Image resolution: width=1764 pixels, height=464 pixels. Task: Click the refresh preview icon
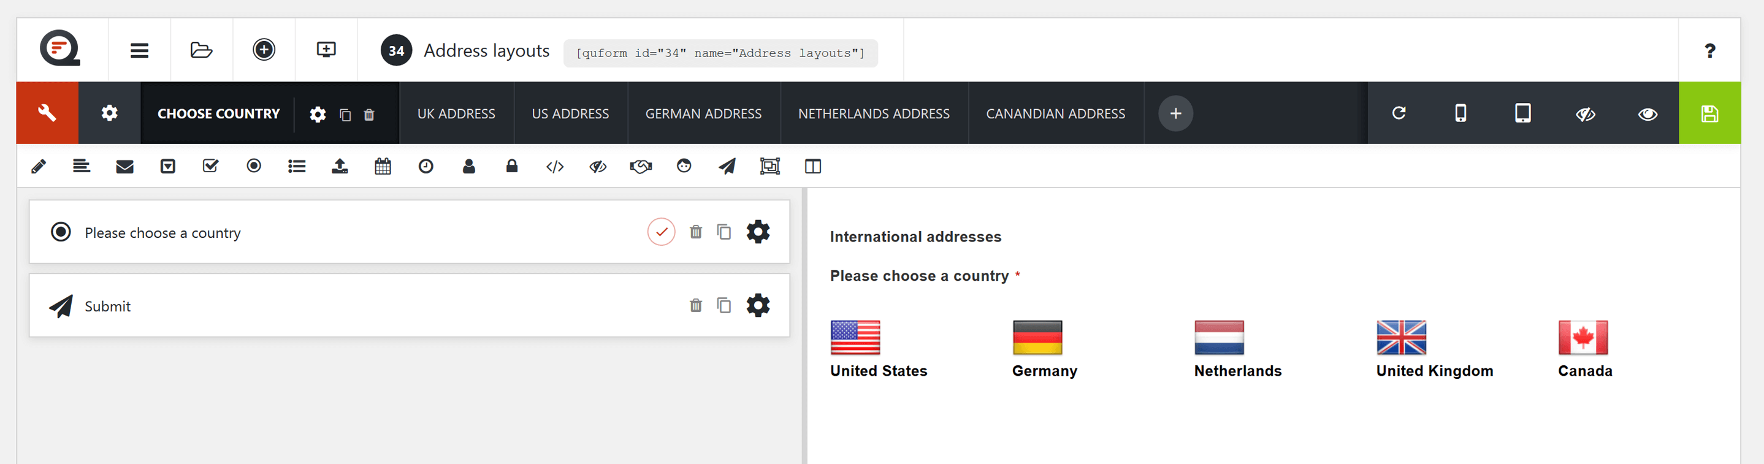[1399, 113]
